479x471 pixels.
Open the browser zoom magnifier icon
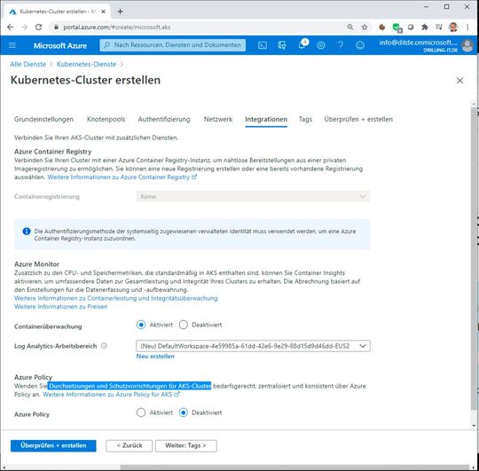coord(350,27)
